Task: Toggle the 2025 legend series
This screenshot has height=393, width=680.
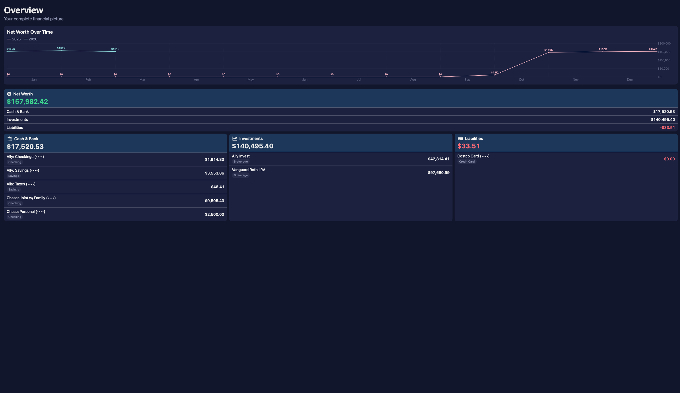Action: pyautogui.click(x=14, y=39)
